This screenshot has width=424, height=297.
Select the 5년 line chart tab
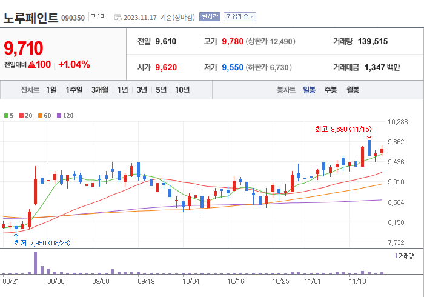pos(161,90)
